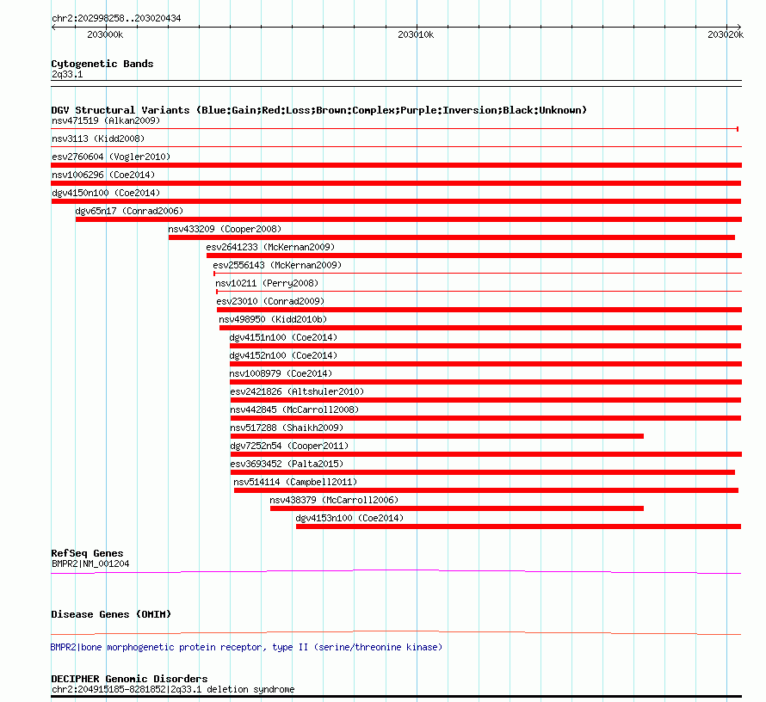Open the nsv1008979 (Coe2014) variant
The height and width of the screenshot is (702, 766).
coord(281,373)
